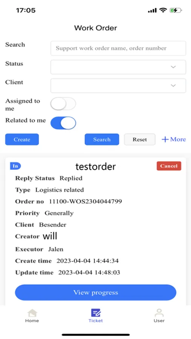Tap the client name "Besender"

(53, 224)
